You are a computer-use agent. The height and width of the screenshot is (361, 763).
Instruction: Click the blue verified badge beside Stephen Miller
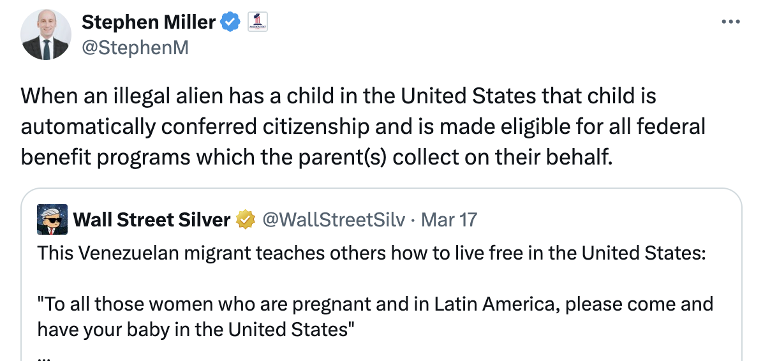[230, 22]
